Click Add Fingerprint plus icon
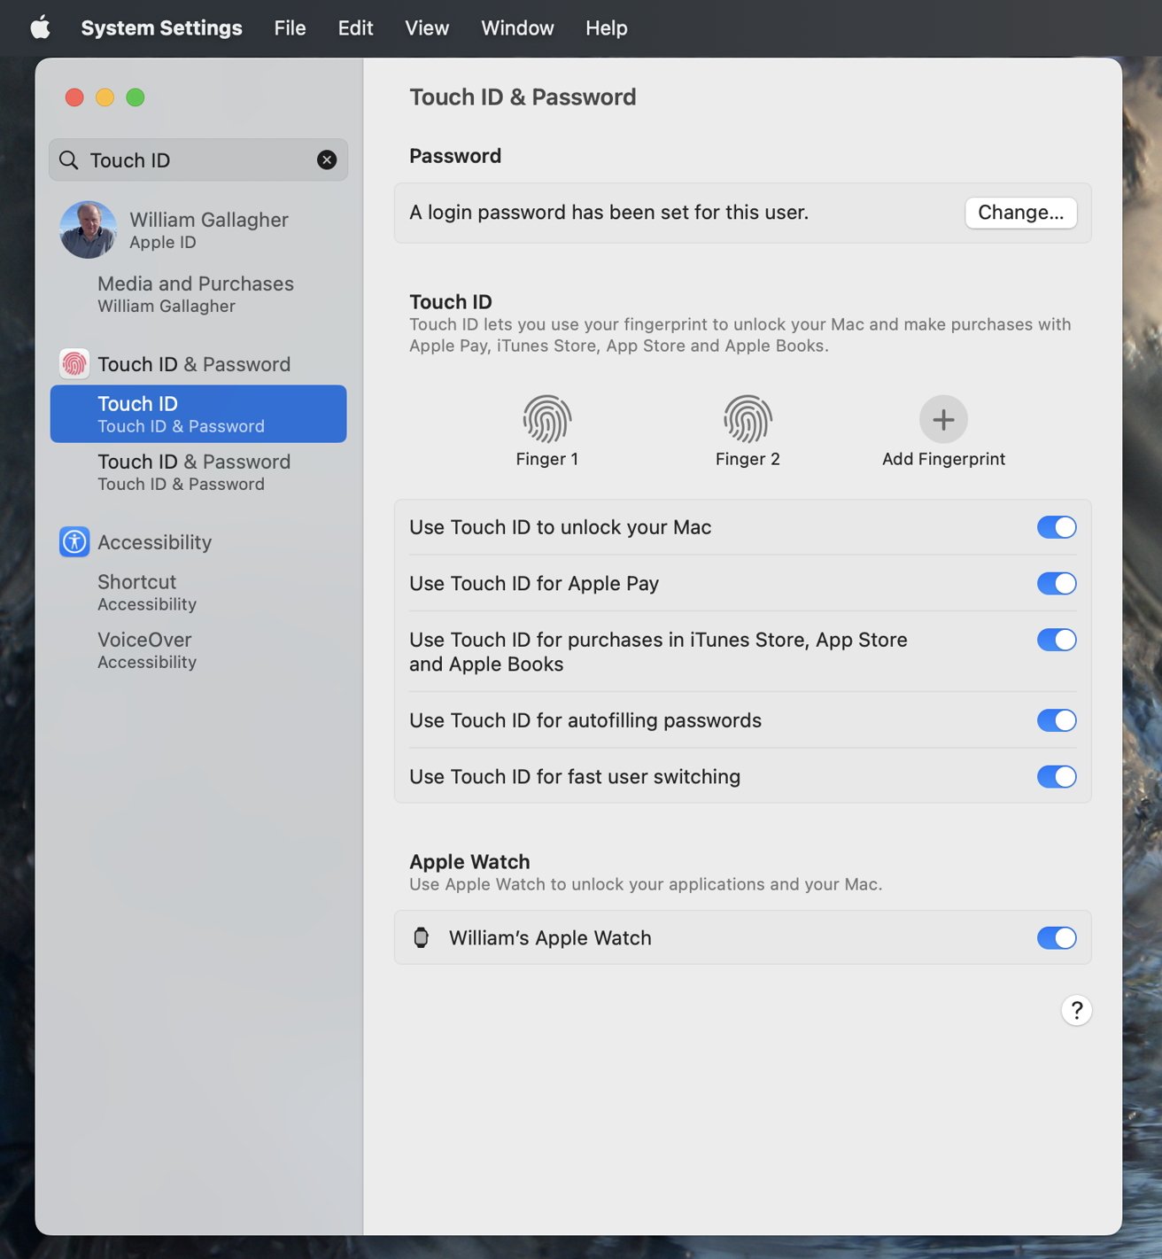1162x1259 pixels. [x=942, y=419]
